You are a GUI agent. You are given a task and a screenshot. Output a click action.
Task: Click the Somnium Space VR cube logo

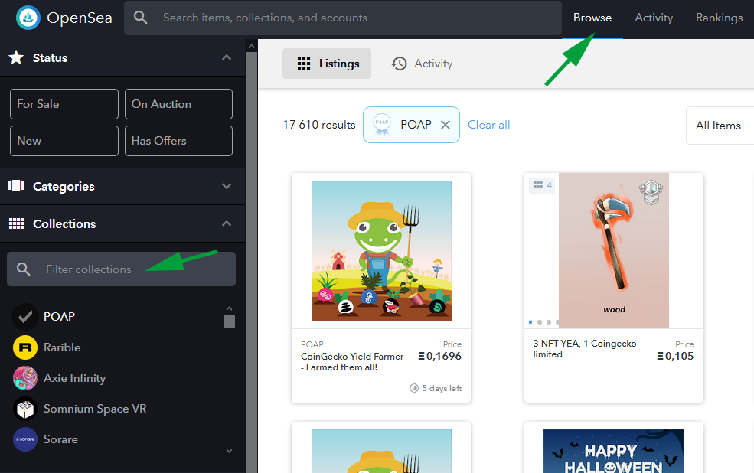pos(25,409)
